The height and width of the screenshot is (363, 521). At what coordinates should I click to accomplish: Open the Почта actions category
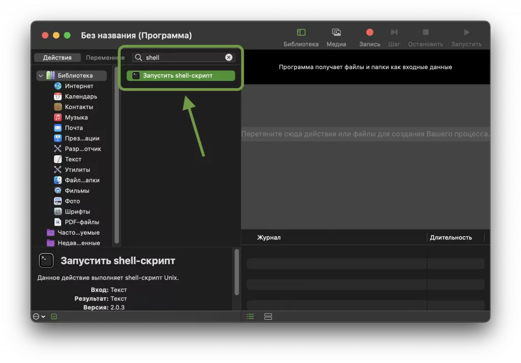click(73, 128)
